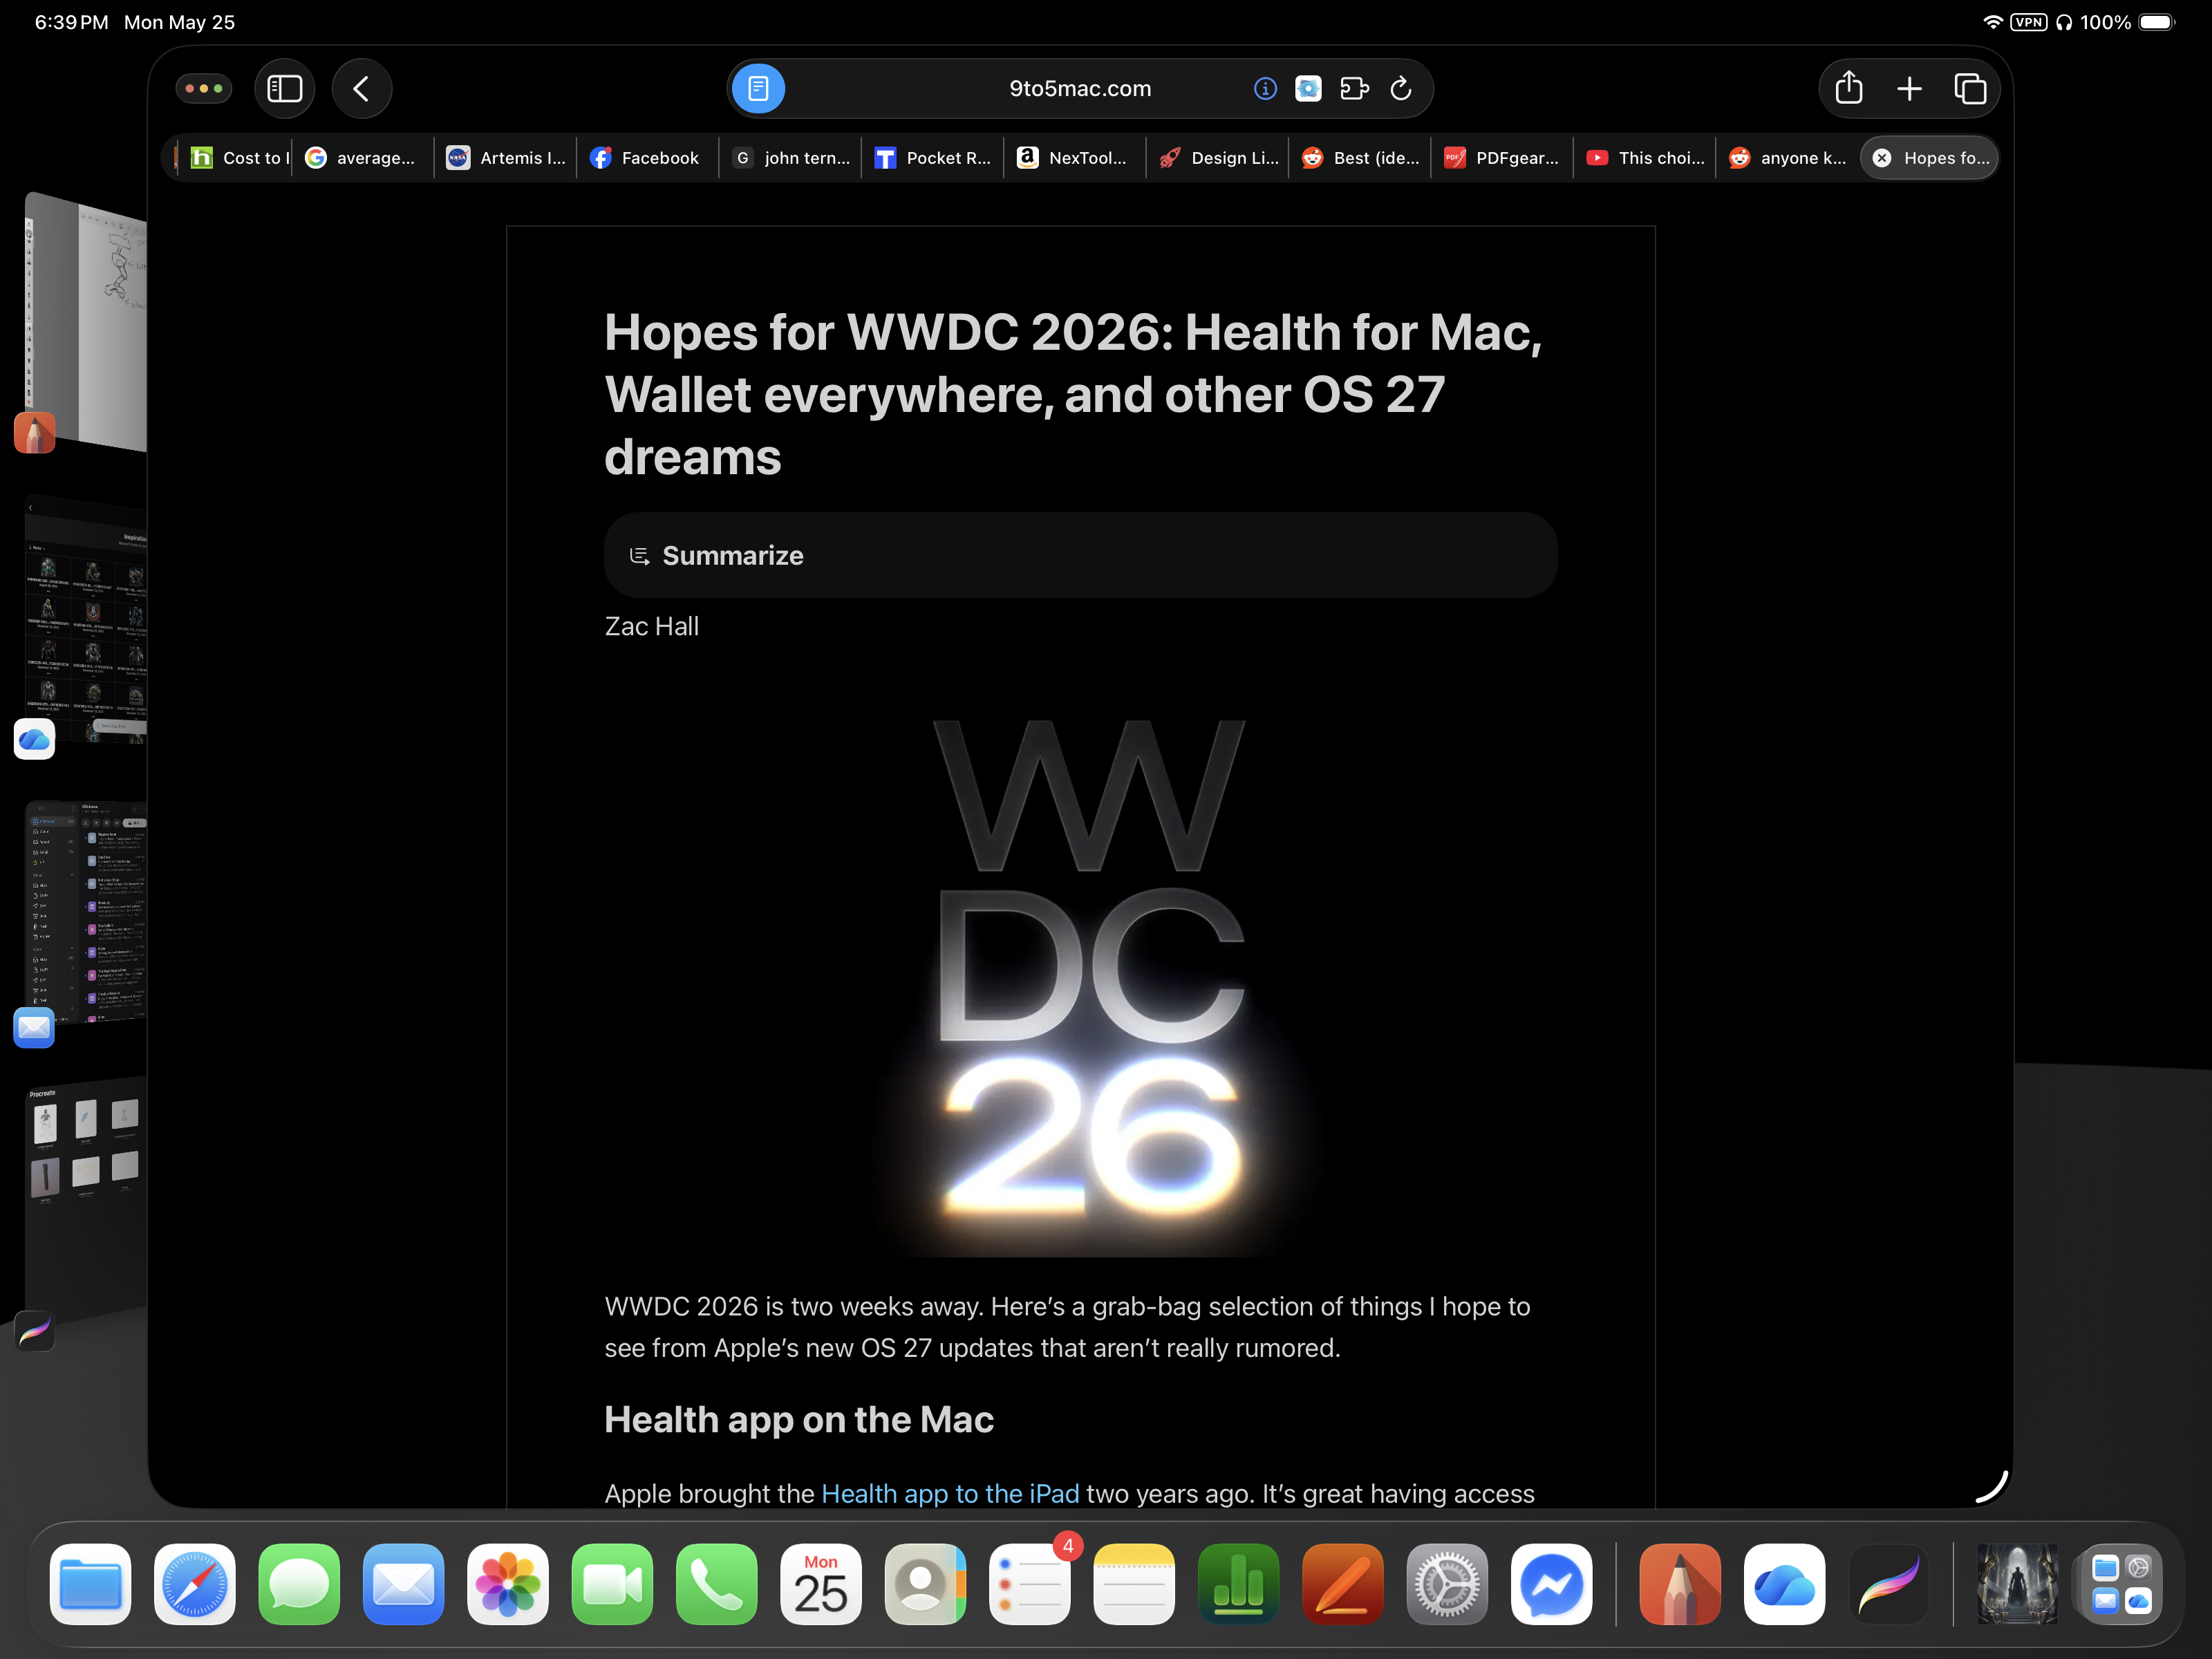Click the 'Hopes for WWDC 2026' headline
Screen dimensions: 2212x1659
coord(1074,394)
